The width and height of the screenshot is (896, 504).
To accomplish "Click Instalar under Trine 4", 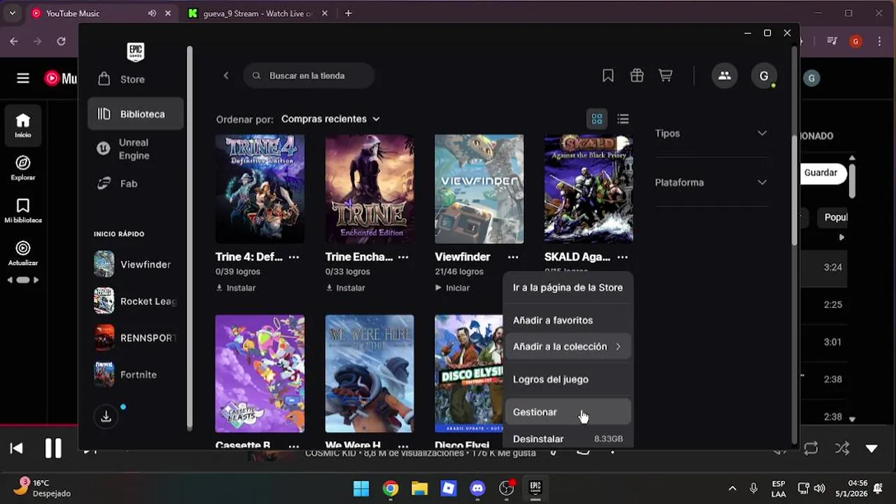I will click(236, 288).
